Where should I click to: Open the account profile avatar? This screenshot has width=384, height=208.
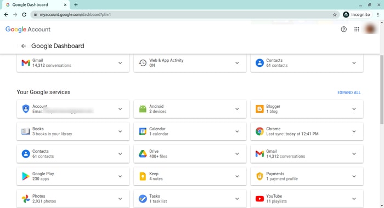coord(370,30)
